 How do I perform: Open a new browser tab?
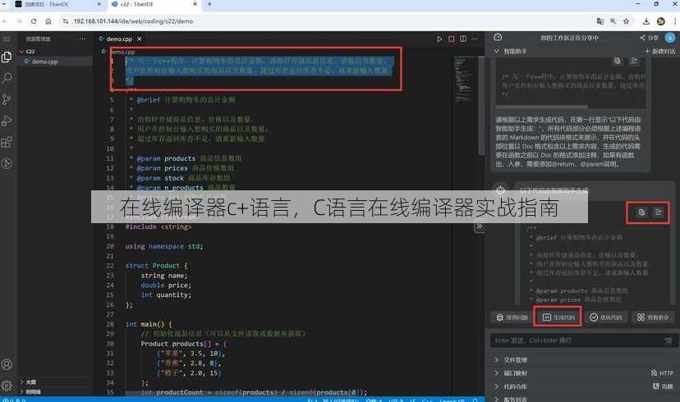pos(209,4)
